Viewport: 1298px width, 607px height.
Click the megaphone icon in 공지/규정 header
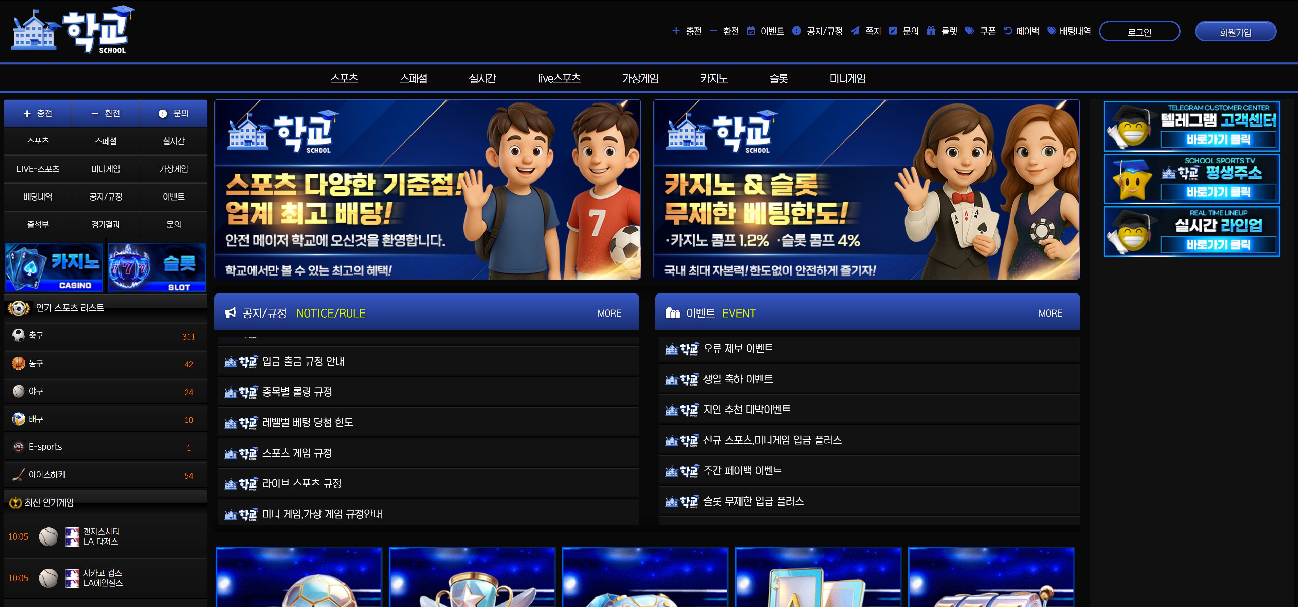point(231,313)
